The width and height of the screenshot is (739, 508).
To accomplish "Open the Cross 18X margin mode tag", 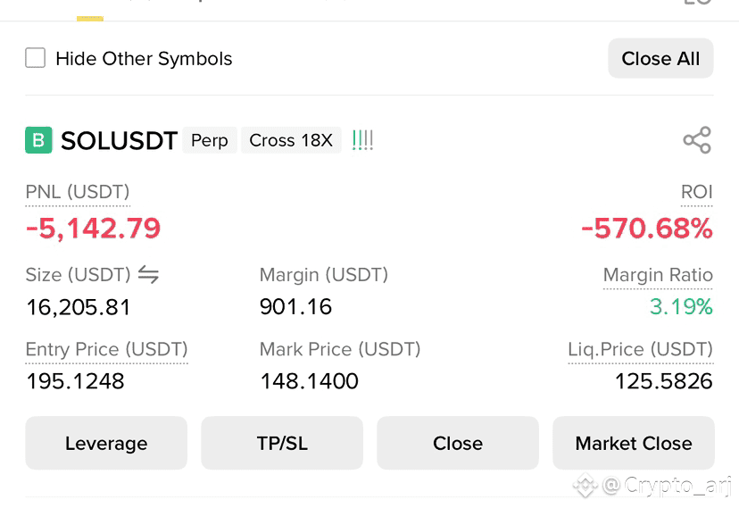I will click(x=291, y=140).
